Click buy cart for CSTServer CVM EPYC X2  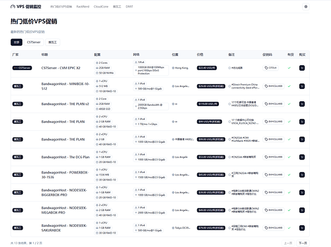point(302,68)
